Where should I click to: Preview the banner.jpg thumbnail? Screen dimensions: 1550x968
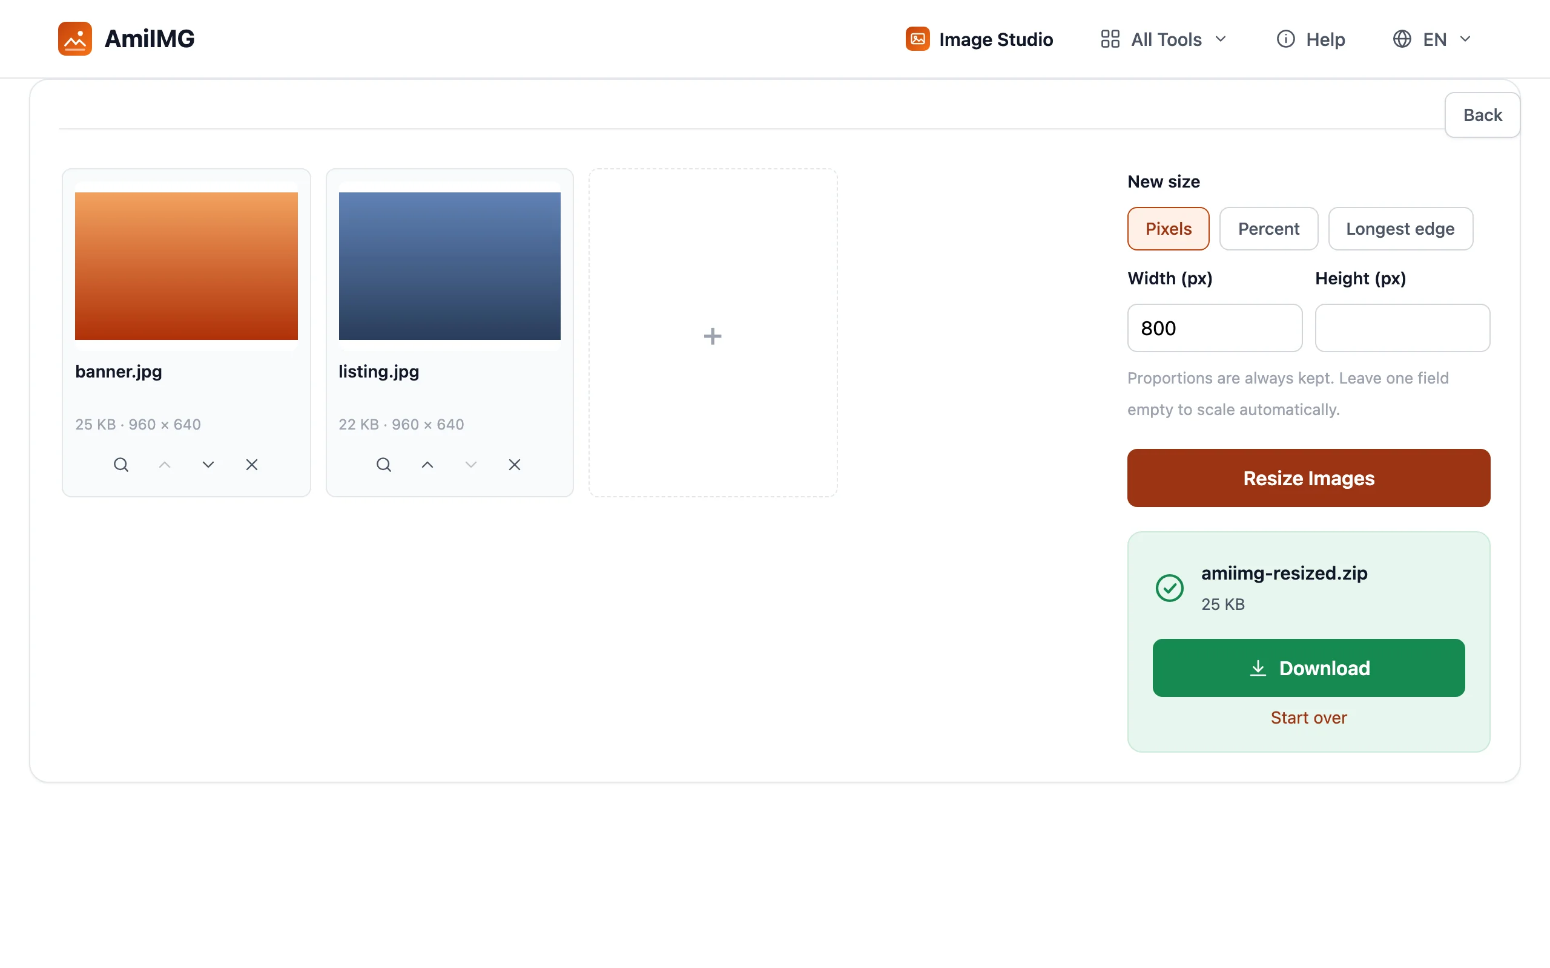click(x=186, y=266)
